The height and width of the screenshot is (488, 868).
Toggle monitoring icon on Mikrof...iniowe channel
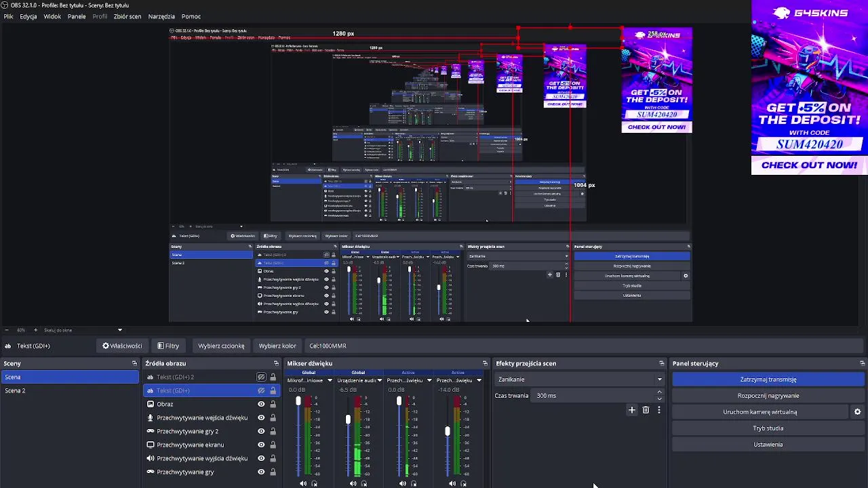314,484
